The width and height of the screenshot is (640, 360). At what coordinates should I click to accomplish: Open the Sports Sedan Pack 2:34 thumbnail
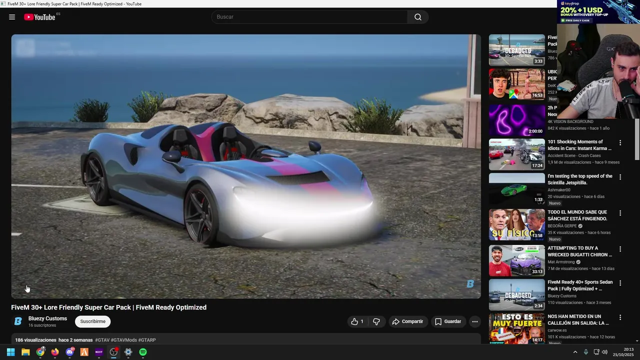pos(516,294)
